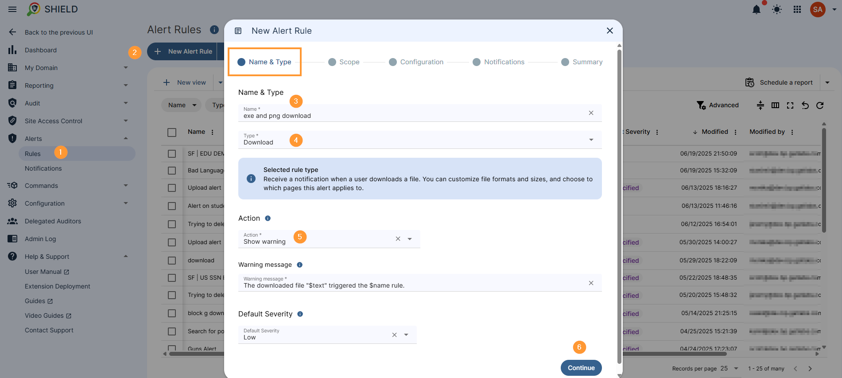Expand My Domain in the sidebar

tap(125, 68)
